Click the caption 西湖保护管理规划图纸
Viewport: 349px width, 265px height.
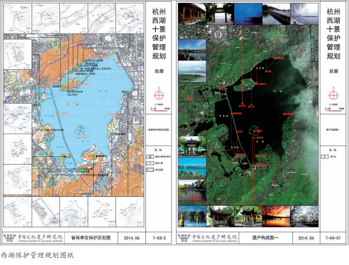(37, 255)
